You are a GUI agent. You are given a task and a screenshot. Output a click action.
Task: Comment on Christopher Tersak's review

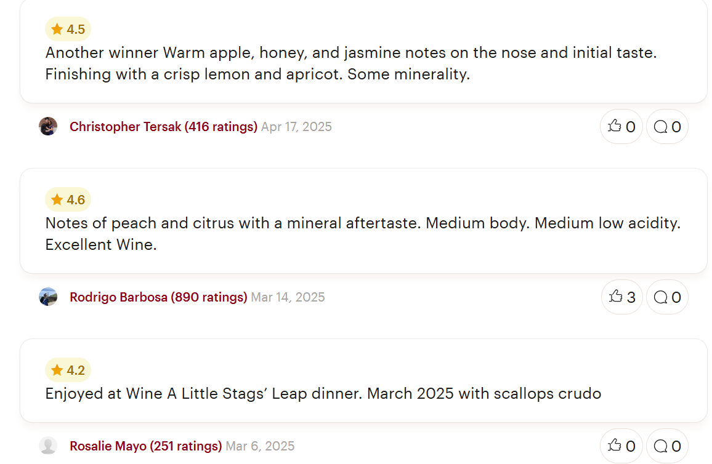click(667, 127)
